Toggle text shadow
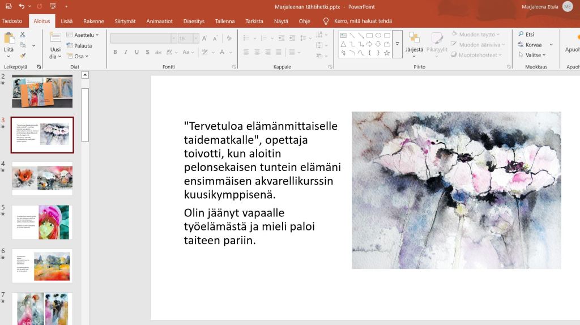 tap(147, 52)
